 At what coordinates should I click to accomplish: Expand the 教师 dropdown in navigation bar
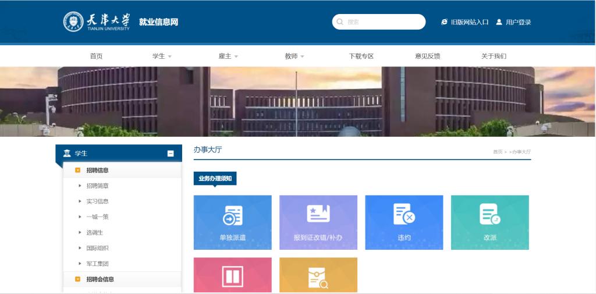295,56
